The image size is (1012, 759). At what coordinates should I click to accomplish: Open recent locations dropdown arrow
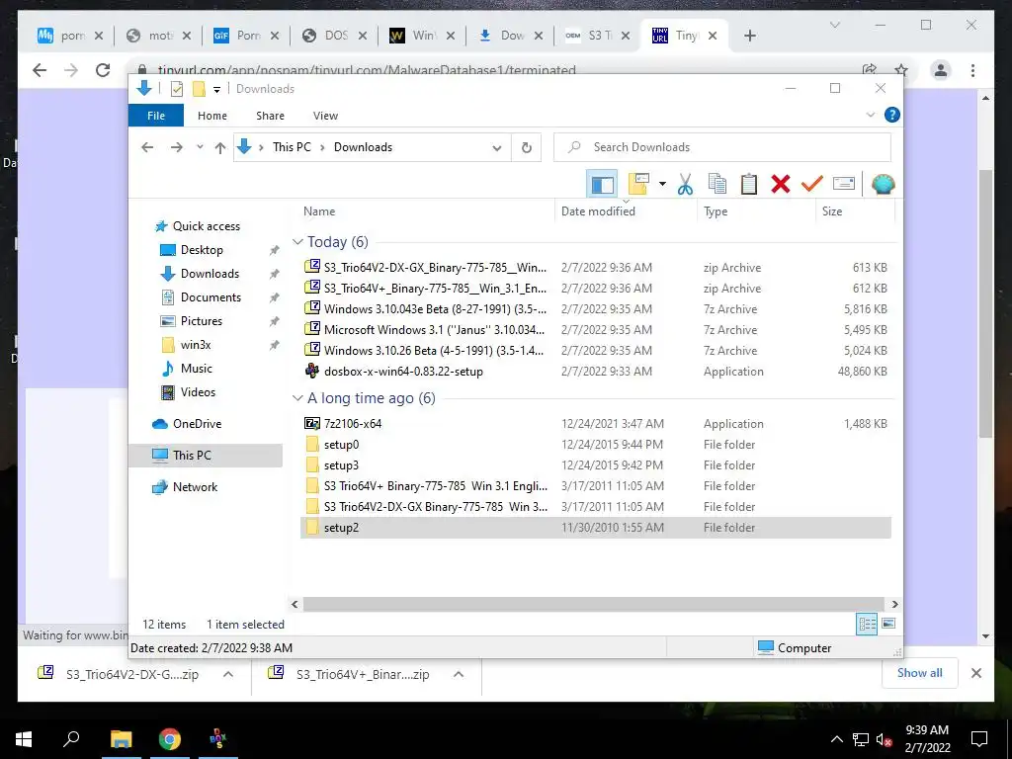200,147
